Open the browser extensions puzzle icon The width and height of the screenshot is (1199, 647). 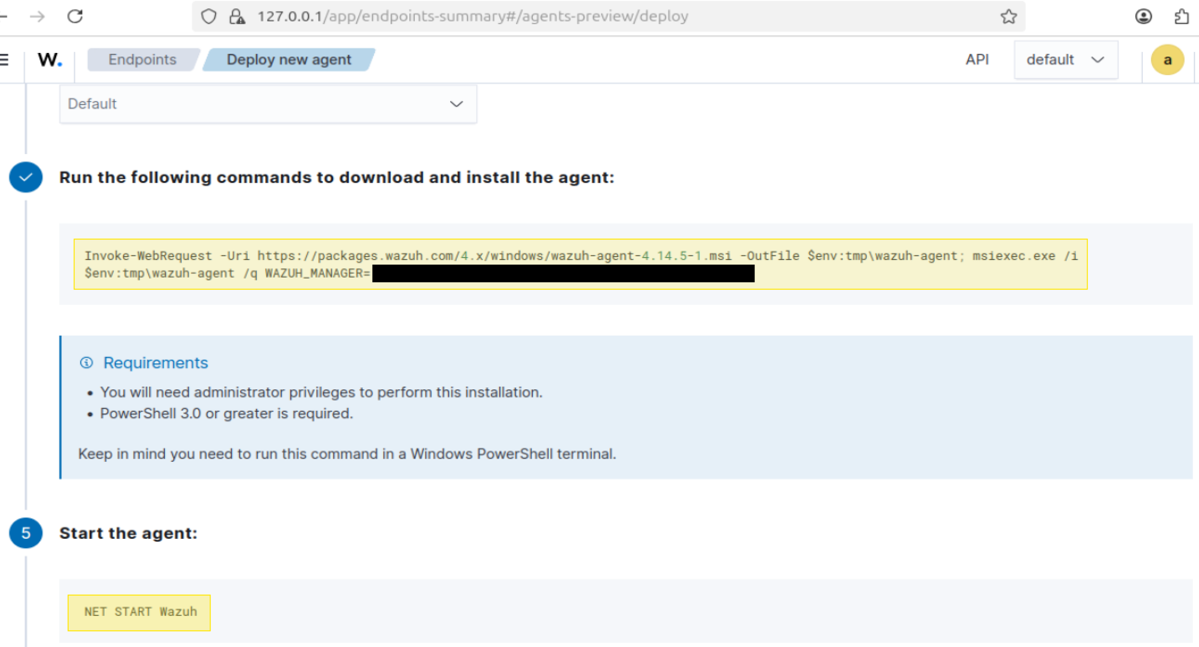click(1182, 16)
